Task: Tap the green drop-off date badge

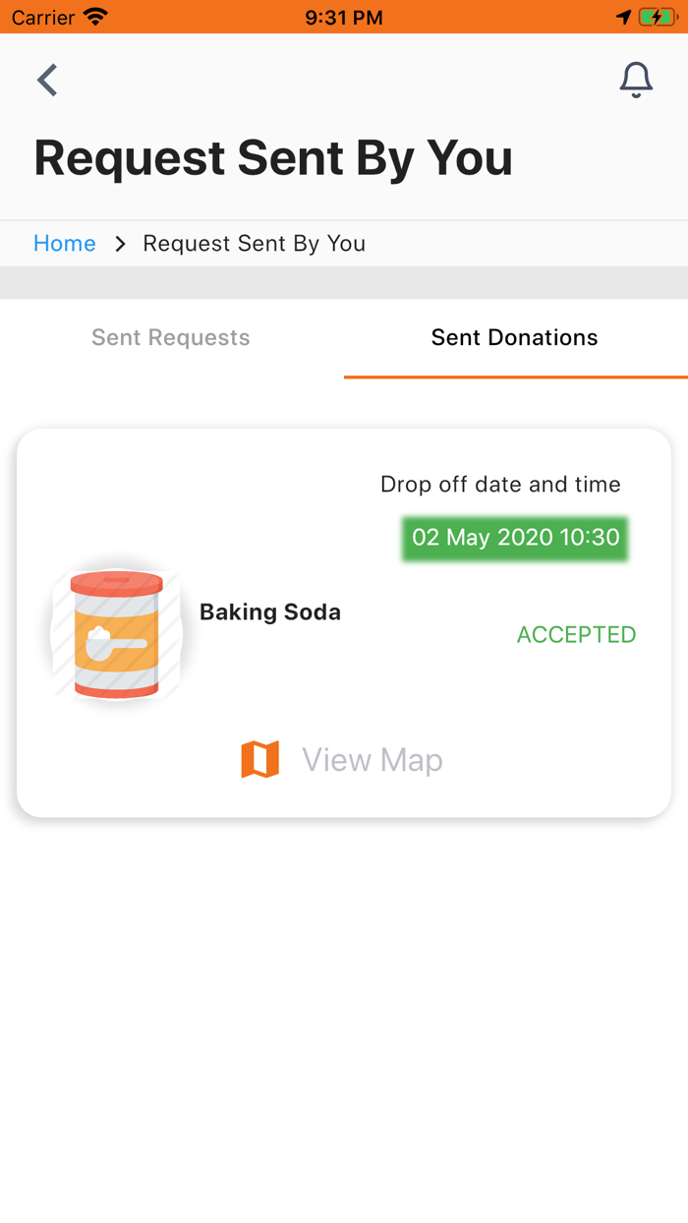Action: point(515,538)
